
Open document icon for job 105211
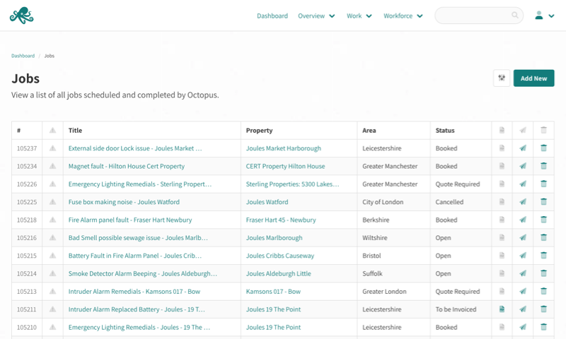coord(502,309)
